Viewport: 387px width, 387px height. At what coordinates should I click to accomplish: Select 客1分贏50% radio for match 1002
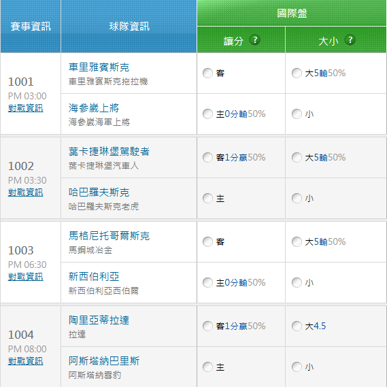coord(207,157)
